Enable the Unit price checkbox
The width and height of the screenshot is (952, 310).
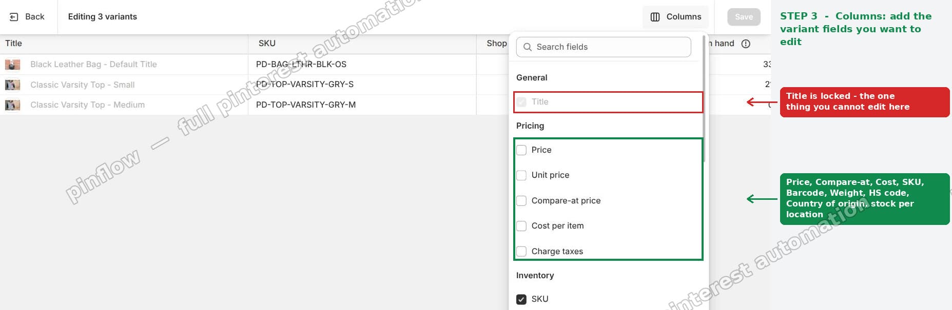pos(521,175)
